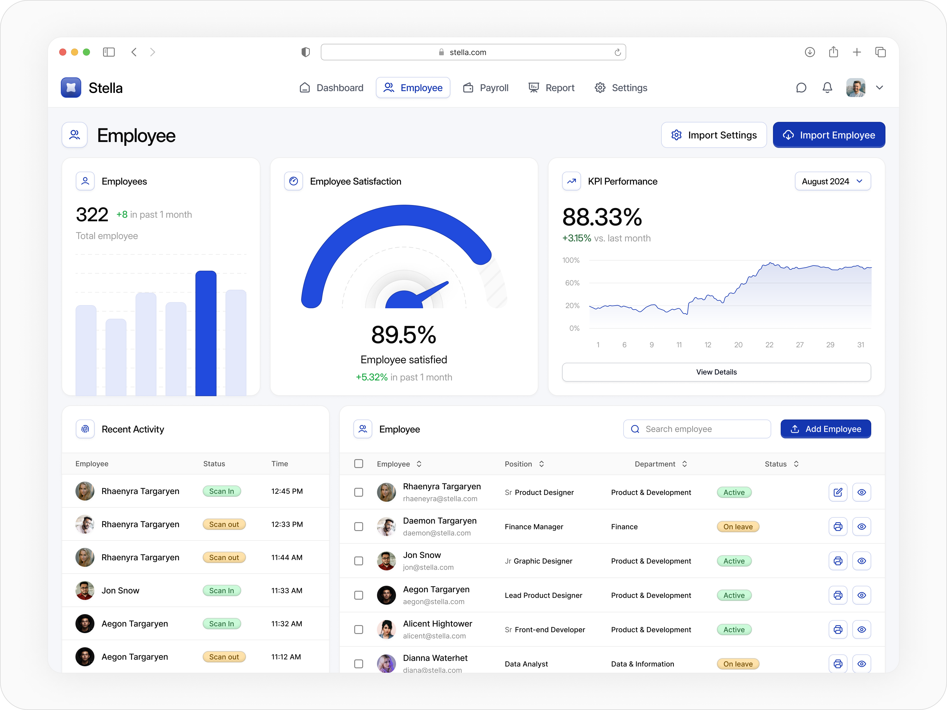Select the edit pencil icon for Rhaenyra Targaryen
The width and height of the screenshot is (947, 710).
pos(838,492)
